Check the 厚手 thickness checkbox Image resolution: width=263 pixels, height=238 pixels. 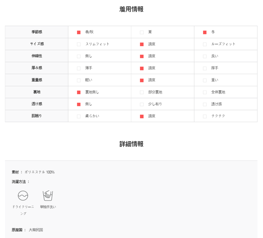tap(205, 68)
